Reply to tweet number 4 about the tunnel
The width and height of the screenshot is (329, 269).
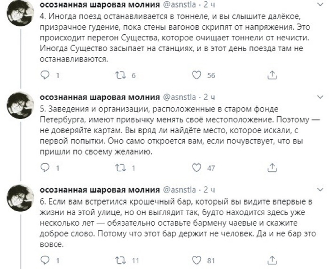pos(45,75)
